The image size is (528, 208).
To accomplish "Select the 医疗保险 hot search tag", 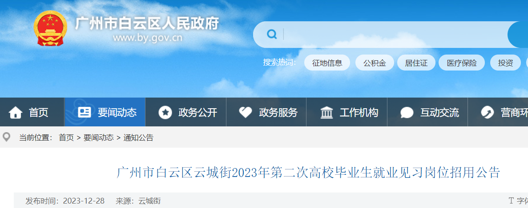I will (462, 63).
